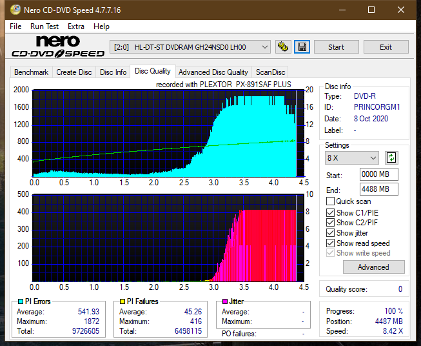Click the Nero app icon in title bar
This screenshot has width=421, height=346.
pyautogui.click(x=15, y=10)
